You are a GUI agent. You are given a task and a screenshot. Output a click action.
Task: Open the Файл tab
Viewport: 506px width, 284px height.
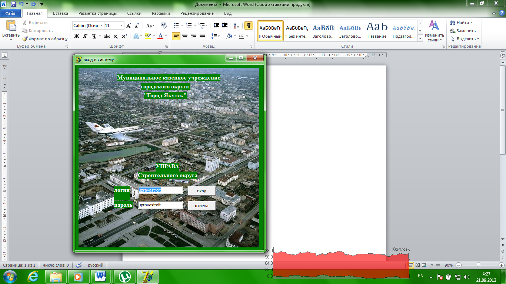[10, 13]
